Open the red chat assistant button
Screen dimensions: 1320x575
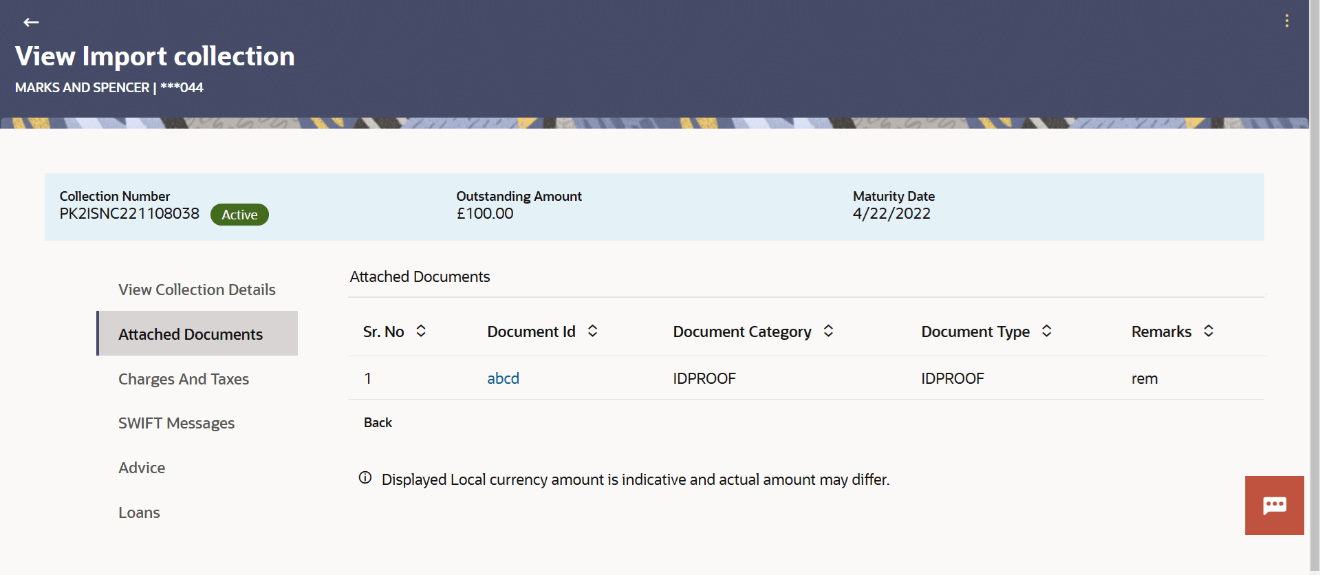[1274, 505]
